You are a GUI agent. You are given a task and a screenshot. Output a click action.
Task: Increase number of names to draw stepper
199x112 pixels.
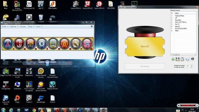191,65
